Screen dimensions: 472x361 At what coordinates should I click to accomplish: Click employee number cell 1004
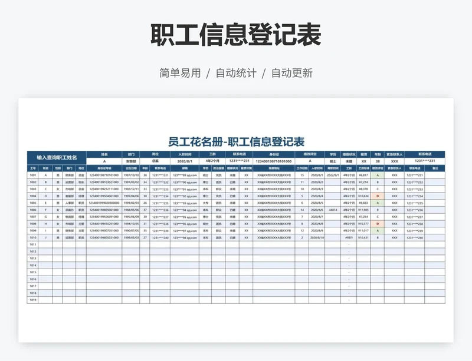coord(33,196)
